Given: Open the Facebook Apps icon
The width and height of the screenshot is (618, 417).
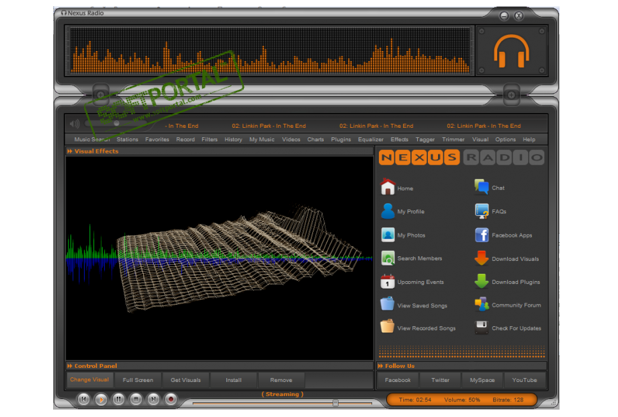Looking at the screenshot, I should [482, 235].
